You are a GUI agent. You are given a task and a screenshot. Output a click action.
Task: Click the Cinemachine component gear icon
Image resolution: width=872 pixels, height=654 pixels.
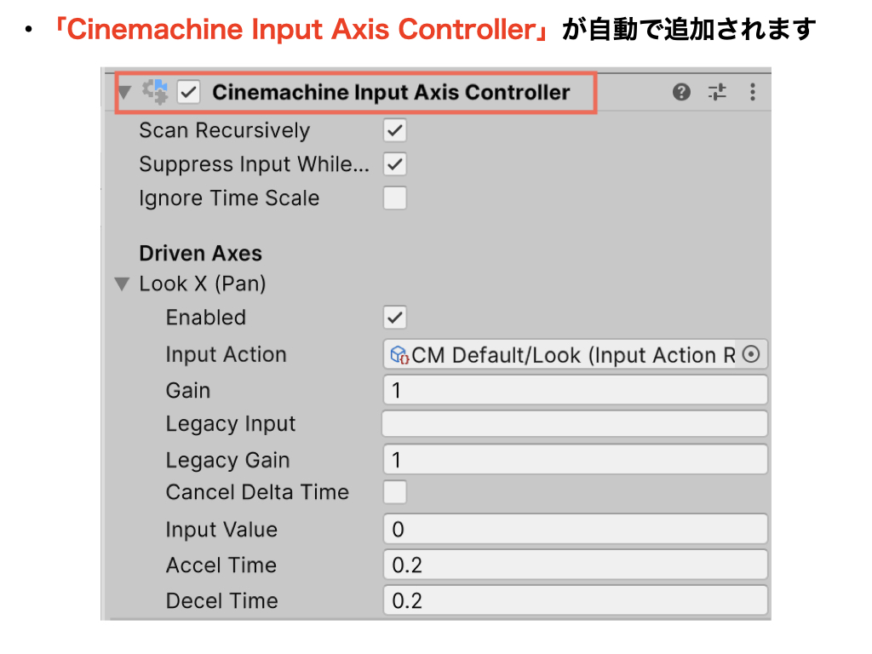click(x=155, y=91)
